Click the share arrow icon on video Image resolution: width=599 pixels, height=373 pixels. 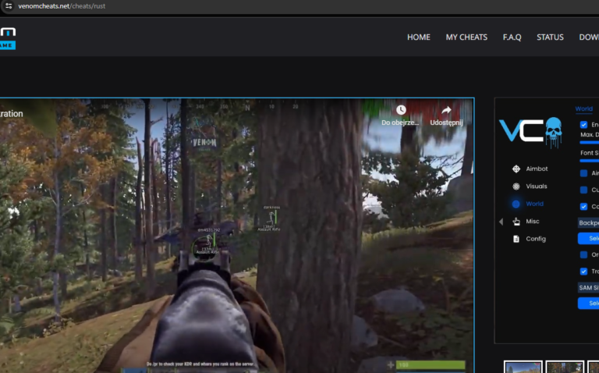[446, 111]
